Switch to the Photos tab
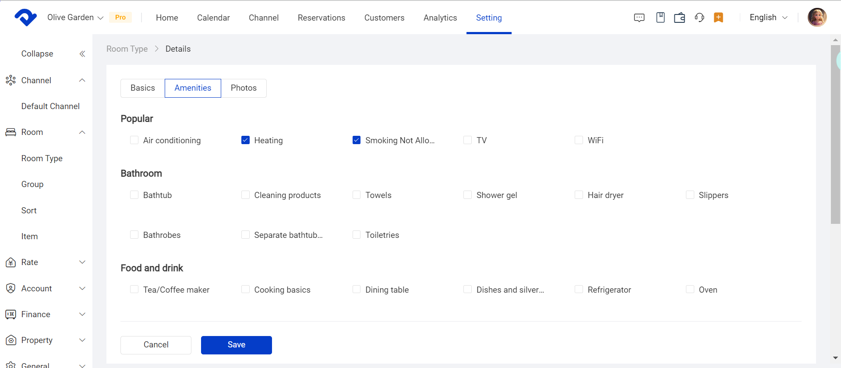The width and height of the screenshot is (841, 368). [x=244, y=88]
